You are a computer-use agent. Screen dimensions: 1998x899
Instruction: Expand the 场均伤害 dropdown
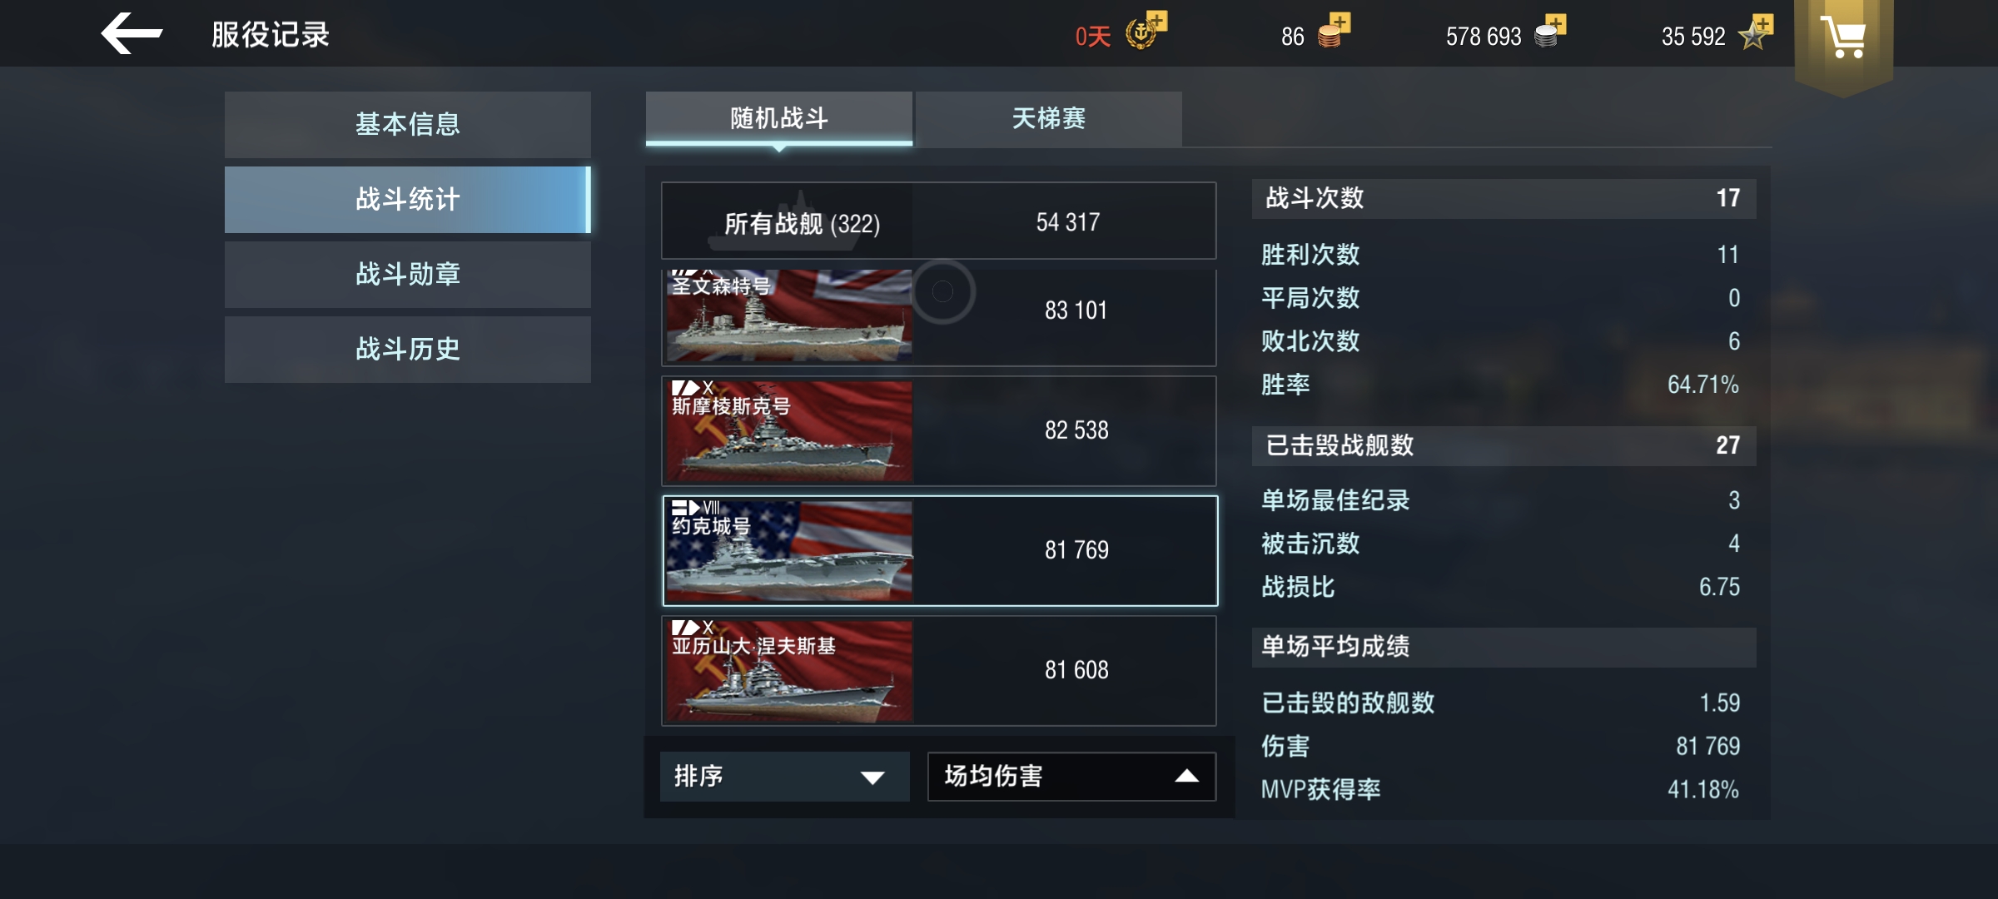[1071, 777]
